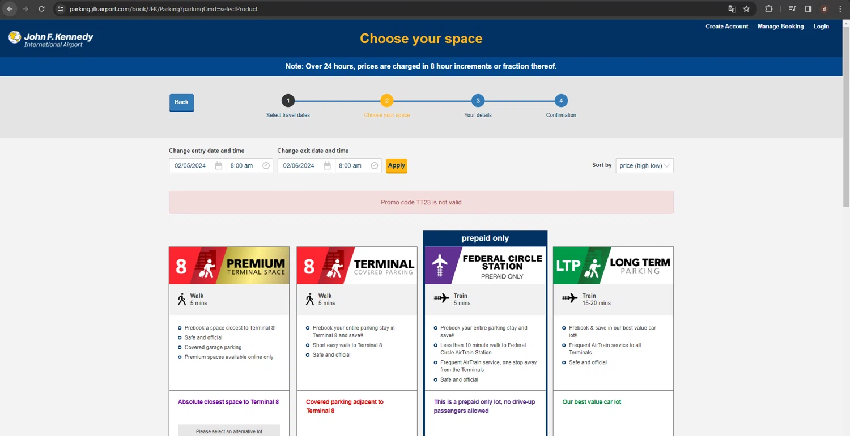Click 'Covered garage parking' bullet text
The image size is (850, 436).
click(213, 348)
